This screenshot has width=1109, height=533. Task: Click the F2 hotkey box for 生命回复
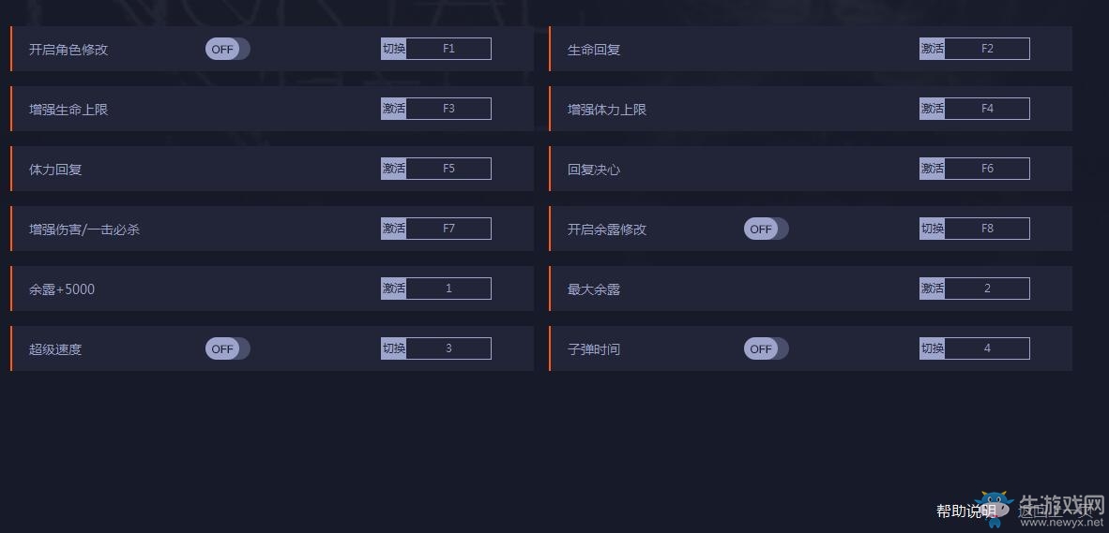(x=987, y=49)
